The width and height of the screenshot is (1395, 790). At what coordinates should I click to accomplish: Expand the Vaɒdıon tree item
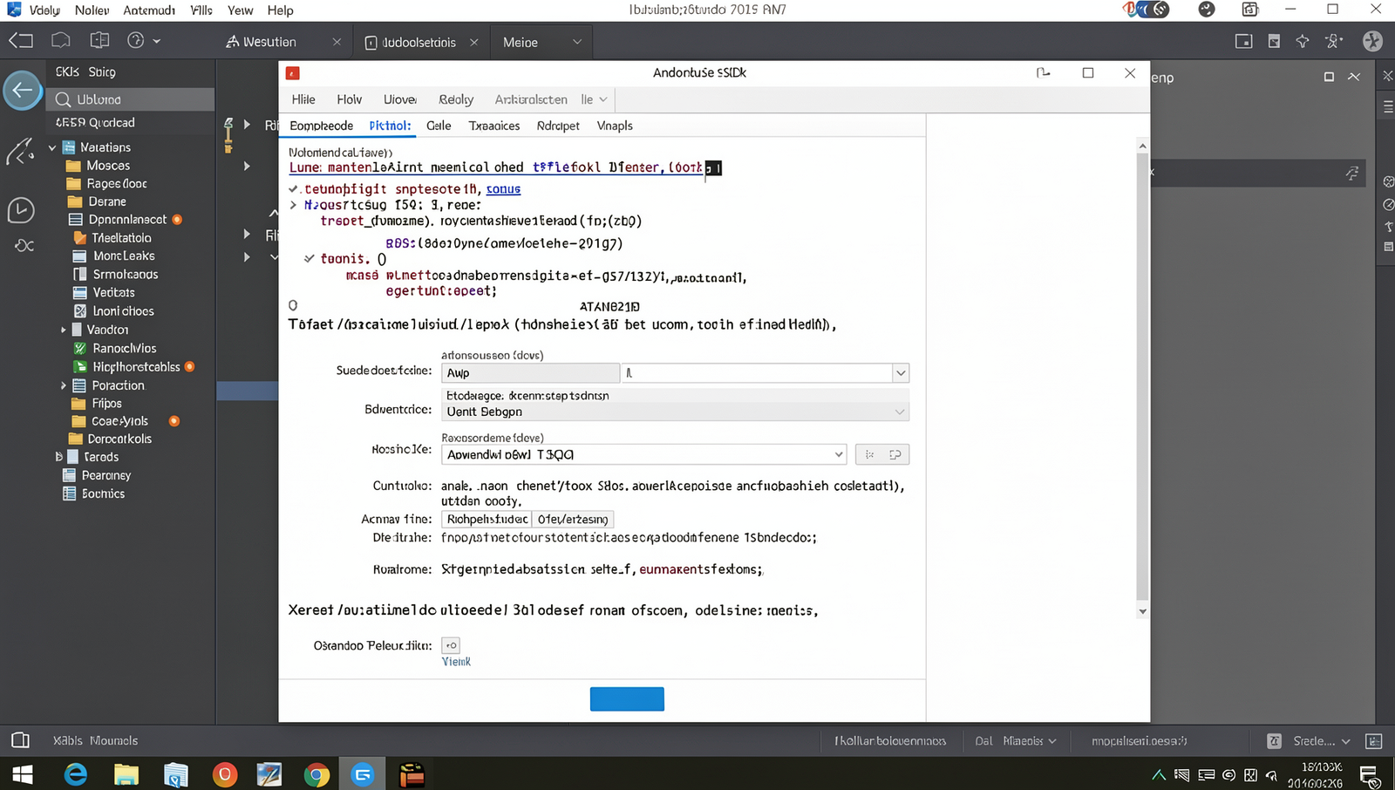pos(63,330)
